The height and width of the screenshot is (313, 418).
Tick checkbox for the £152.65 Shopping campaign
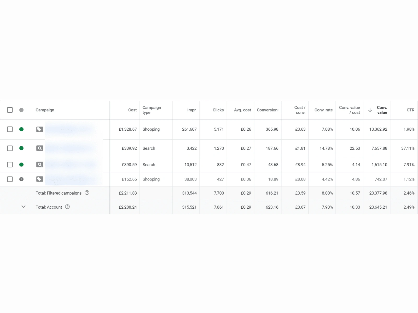(10, 179)
